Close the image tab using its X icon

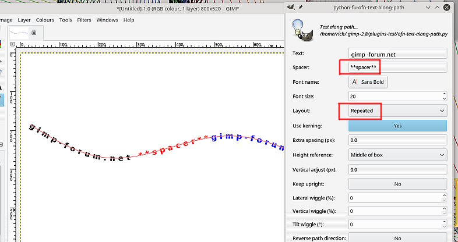click(34, 33)
